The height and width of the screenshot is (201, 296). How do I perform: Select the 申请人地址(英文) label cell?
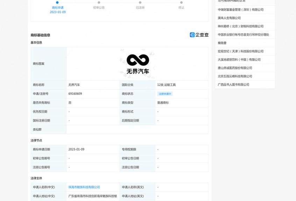tap(138, 196)
